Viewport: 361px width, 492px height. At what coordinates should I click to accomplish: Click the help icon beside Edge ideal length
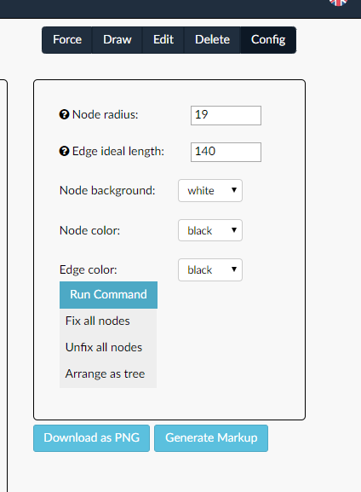(x=64, y=151)
